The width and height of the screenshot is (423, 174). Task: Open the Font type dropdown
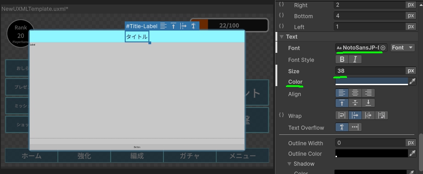[x=403, y=48]
